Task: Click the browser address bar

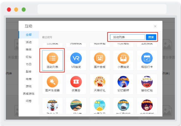Action: [x=102, y=9]
